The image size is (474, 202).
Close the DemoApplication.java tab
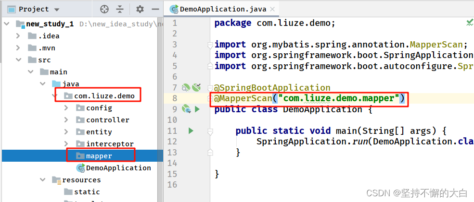tap(272, 9)
